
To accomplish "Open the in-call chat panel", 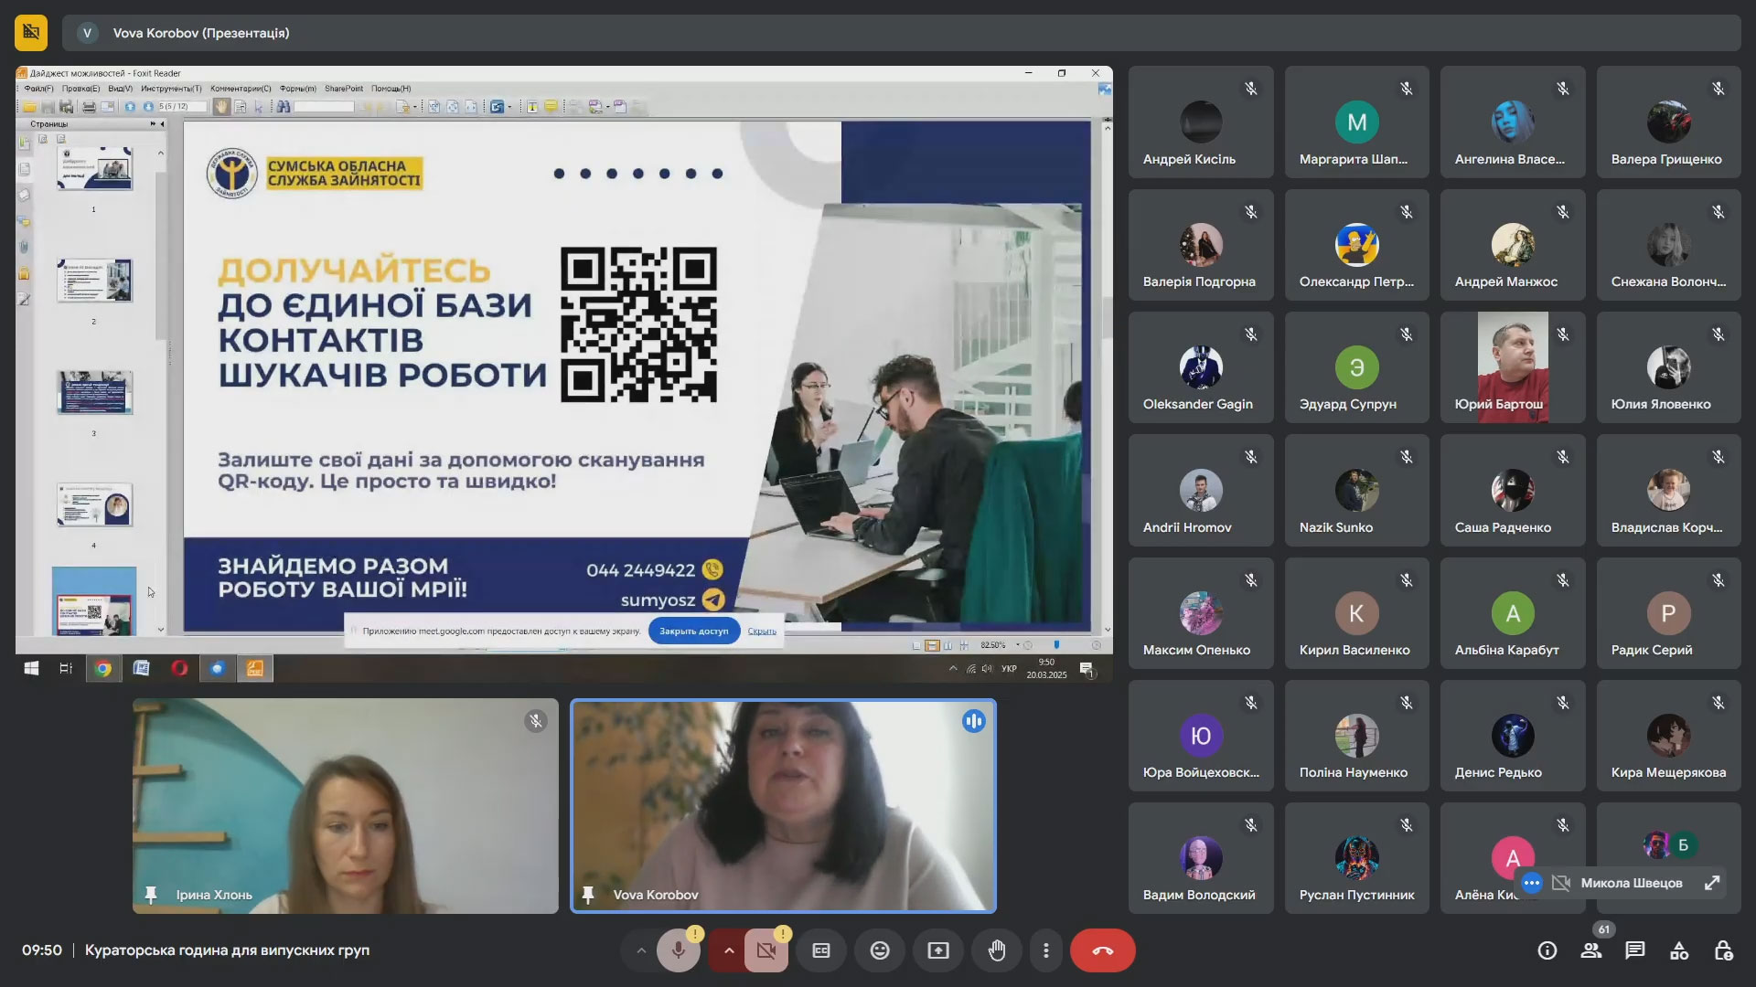I will click(x=1634, y=950).
